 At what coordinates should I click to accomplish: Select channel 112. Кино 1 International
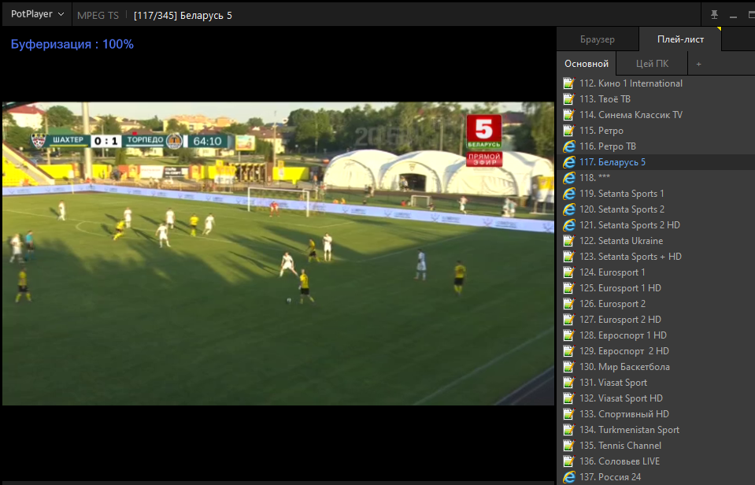point(656,83)
